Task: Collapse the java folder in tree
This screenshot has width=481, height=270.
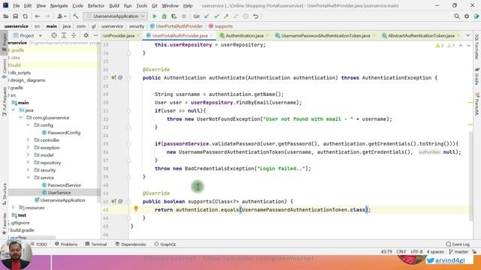Action: [14, 110]
